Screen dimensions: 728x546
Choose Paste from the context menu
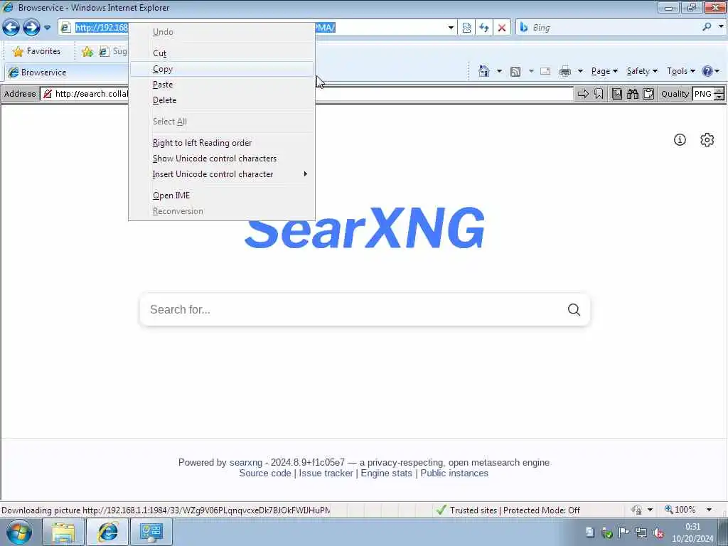click(222, 85)
